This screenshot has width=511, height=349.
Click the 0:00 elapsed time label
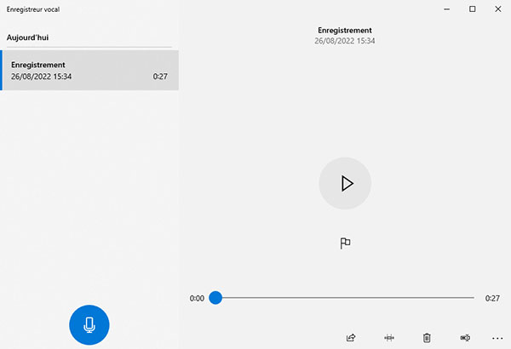coord(197,299)
